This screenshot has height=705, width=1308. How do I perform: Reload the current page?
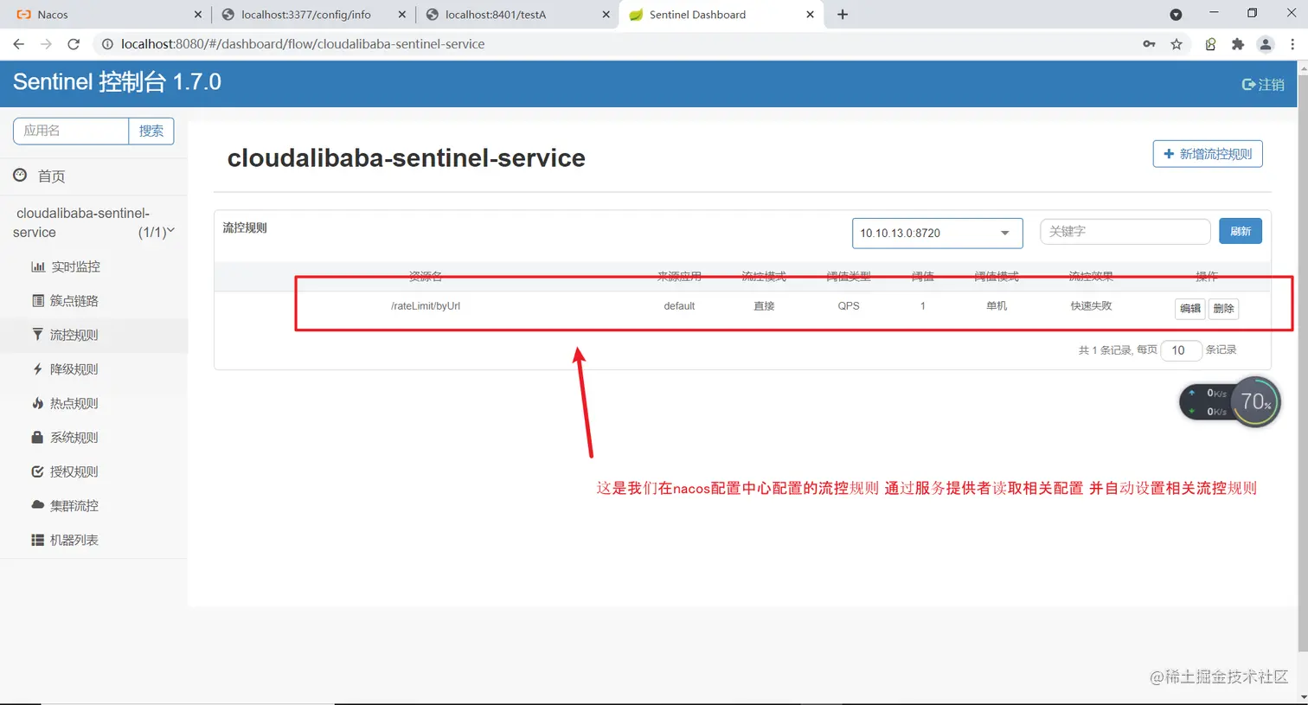click(74, 44)
